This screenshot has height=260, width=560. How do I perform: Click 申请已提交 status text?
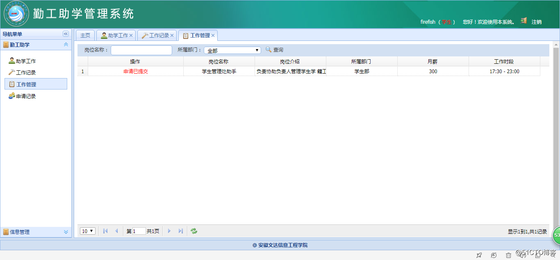pos(136,71)
